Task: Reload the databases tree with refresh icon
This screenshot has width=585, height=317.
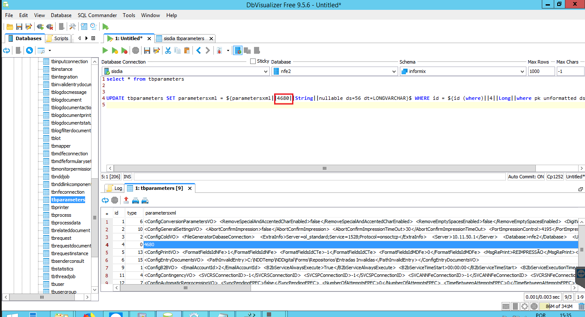Action: tap(6, 50)
